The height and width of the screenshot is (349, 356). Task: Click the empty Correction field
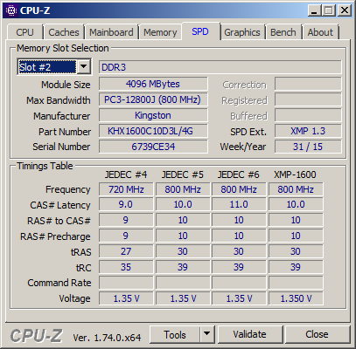tap(308, 84)
